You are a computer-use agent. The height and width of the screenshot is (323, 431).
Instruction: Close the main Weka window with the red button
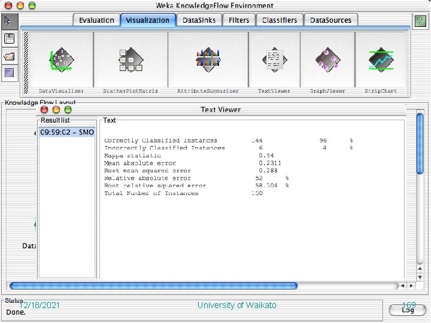tap(8, 5)
